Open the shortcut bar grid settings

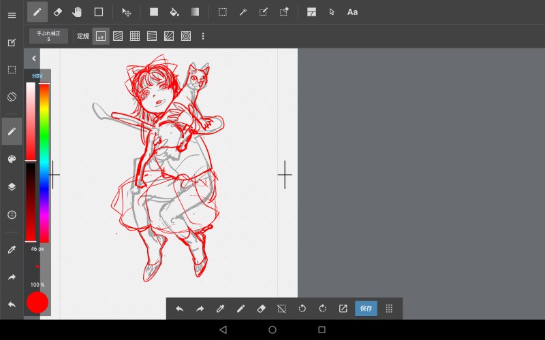click(x=389, y=309)
